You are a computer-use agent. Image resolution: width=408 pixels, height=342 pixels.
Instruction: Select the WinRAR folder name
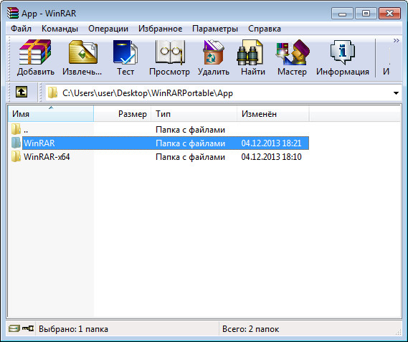point(39,143)
